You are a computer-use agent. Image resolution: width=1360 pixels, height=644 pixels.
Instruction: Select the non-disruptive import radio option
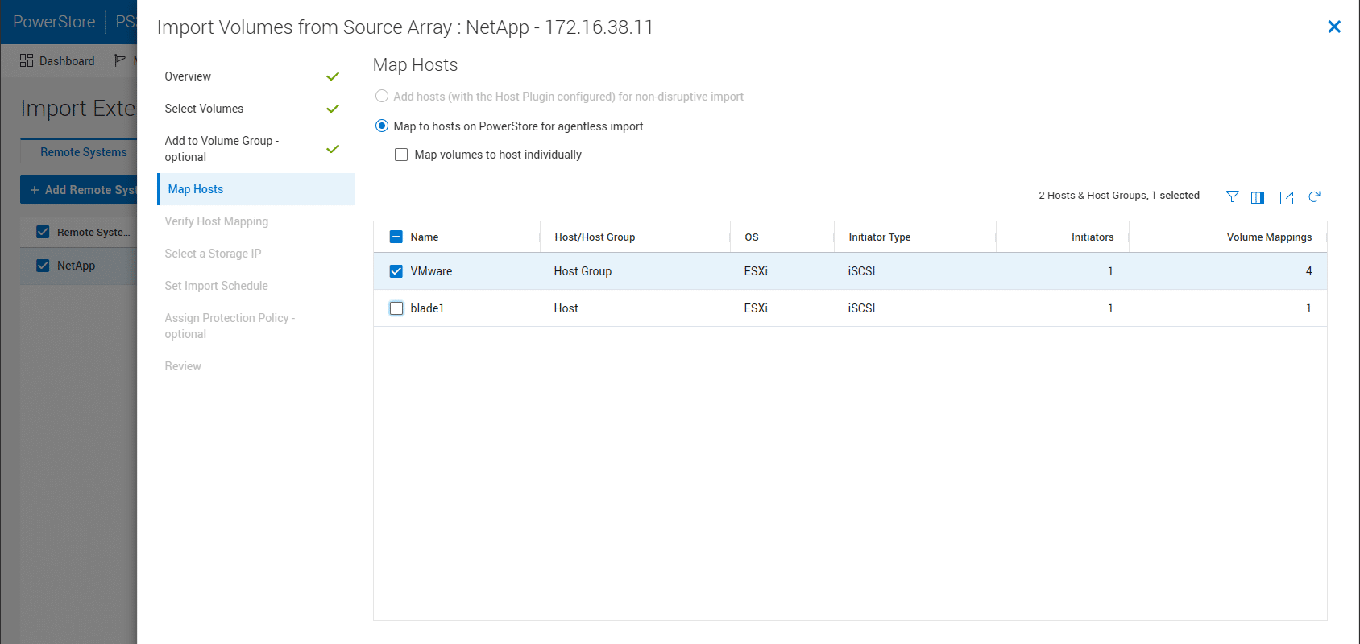(x=382, y=97)
